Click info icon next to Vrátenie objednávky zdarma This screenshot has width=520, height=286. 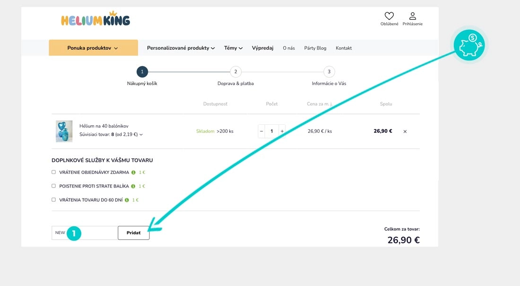pos(134,173)
